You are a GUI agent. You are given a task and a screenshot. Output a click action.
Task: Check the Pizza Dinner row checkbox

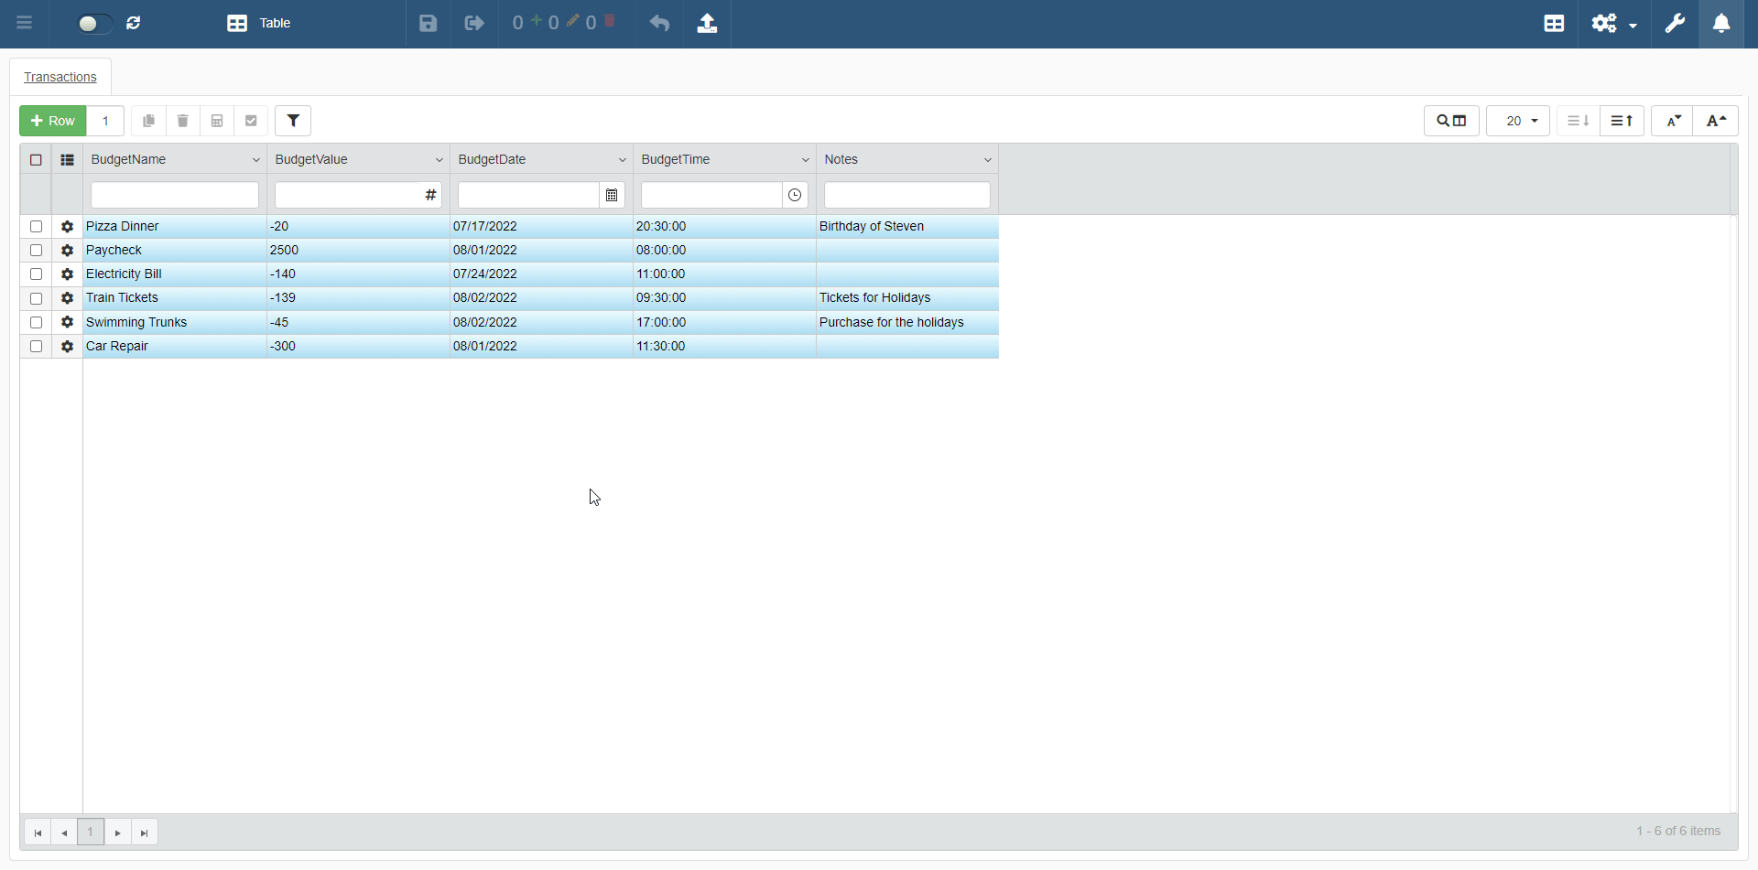tap(37, 227)
